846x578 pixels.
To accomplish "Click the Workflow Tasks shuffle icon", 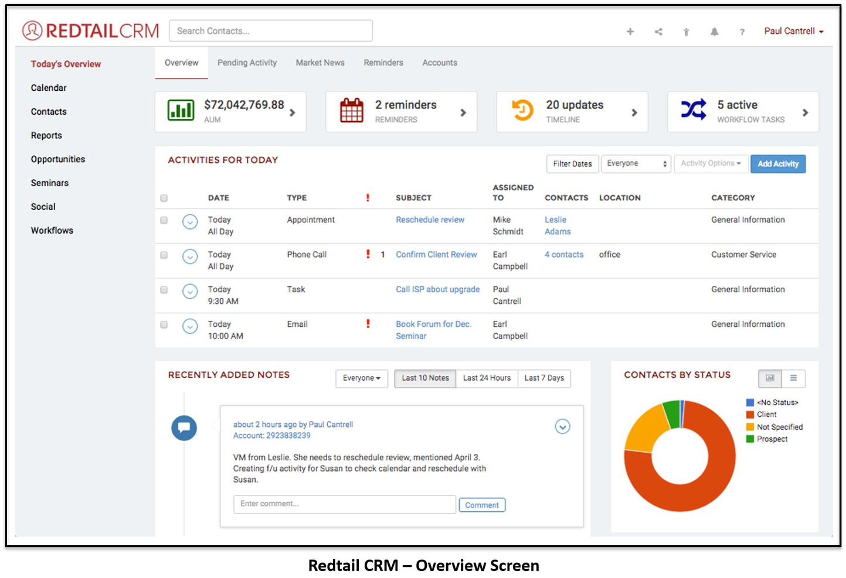I will coord(694,109).
